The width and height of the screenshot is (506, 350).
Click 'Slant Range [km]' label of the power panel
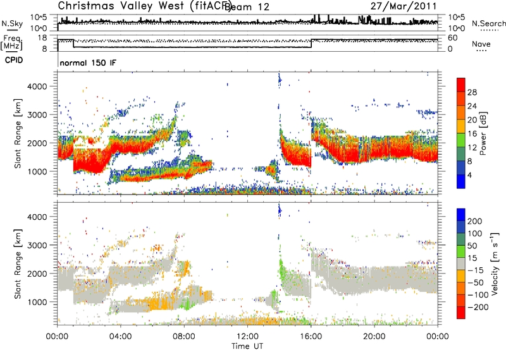click(18, 133)
